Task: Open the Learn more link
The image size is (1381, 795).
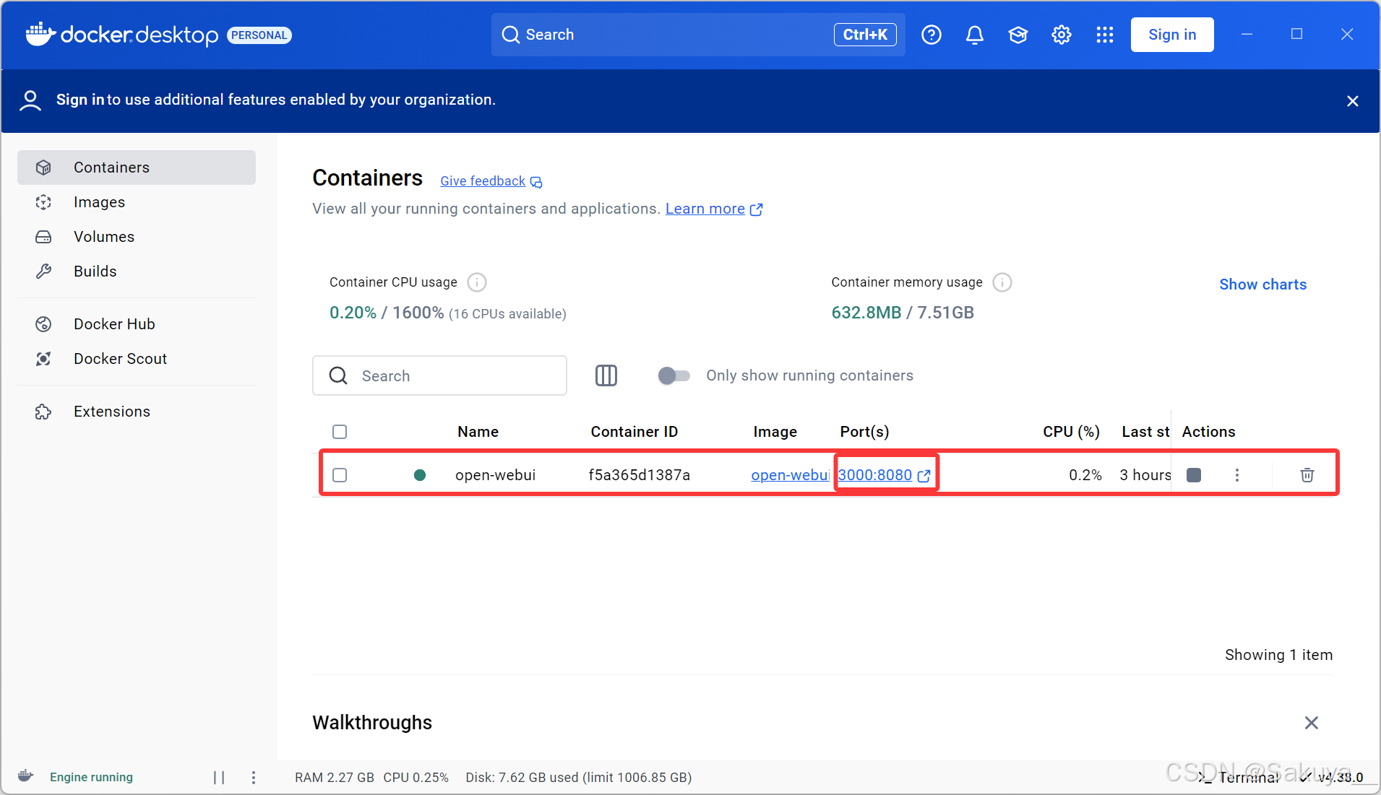Action: [x=705, y=209]
